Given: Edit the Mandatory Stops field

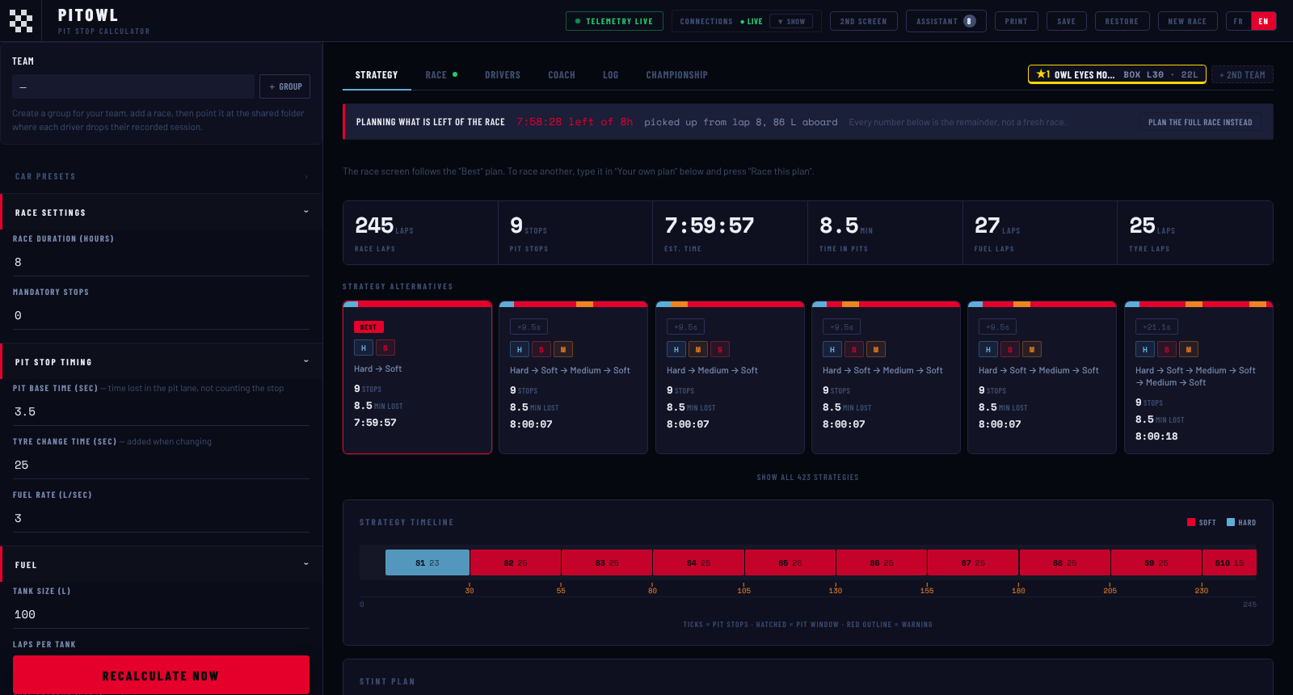Looking at the screenshot, I should coord(161,315).
